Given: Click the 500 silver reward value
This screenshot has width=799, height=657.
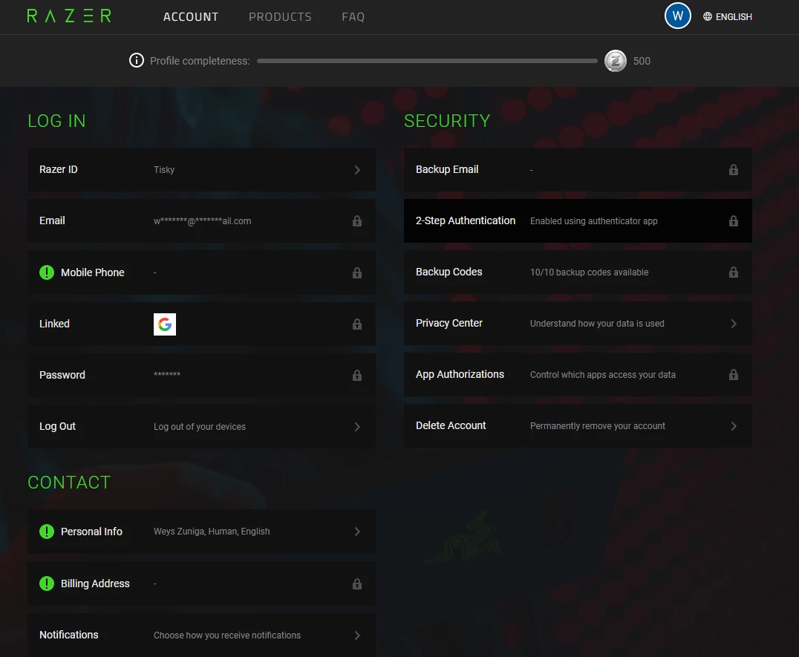Looking at the screenshot, I should click(x=642, y=61).
